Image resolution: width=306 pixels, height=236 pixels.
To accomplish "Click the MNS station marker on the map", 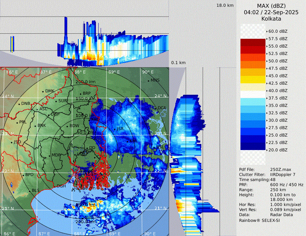I will pos(149,81).
